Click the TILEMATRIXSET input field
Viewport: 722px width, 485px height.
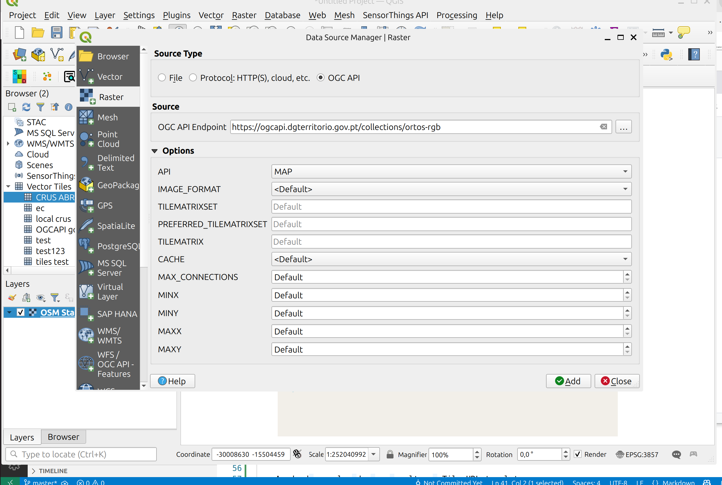coord(451,206)
